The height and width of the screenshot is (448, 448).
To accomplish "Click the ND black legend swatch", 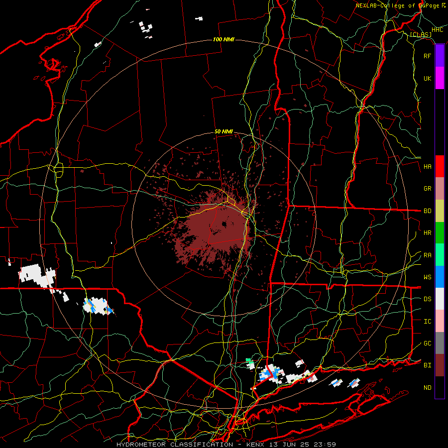I will coord(440,387).
